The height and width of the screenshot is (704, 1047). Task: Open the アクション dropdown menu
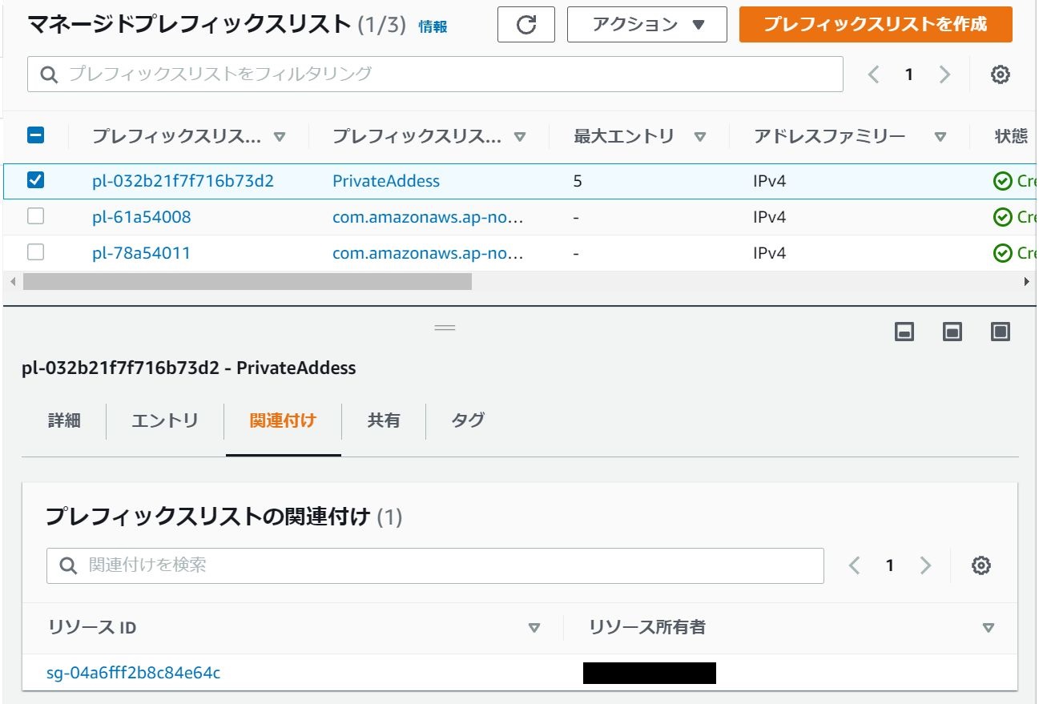(x=647, y=25)
